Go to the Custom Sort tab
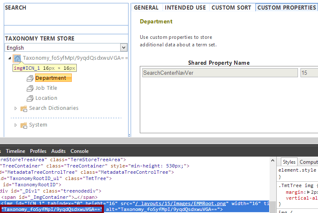The height and width of the screenshot is (213, 318). [231, 8]
